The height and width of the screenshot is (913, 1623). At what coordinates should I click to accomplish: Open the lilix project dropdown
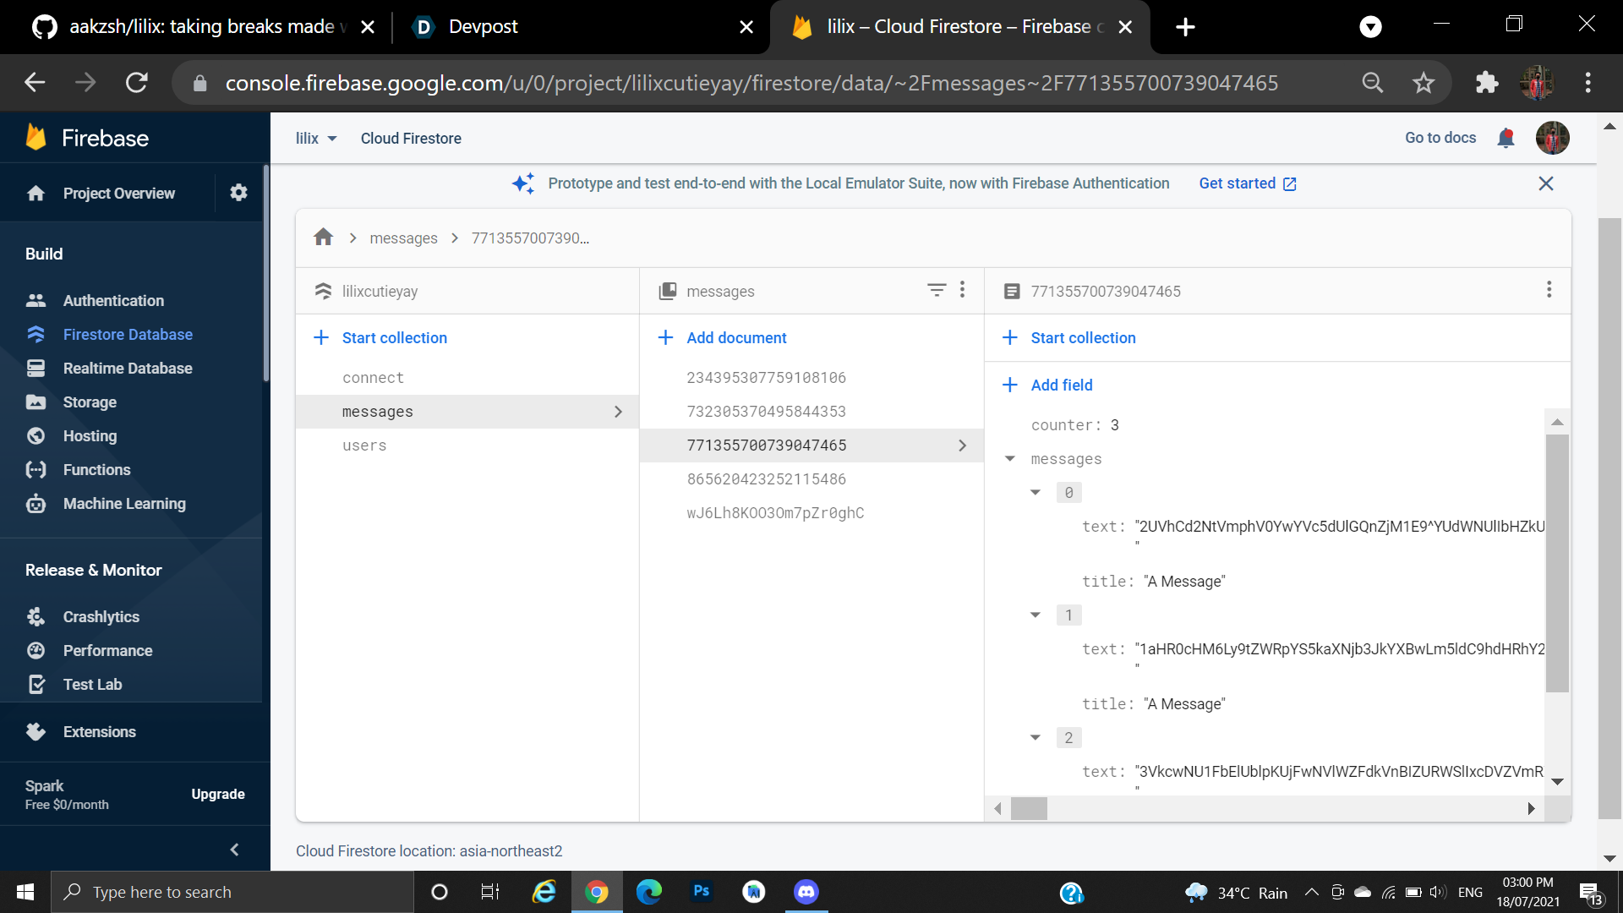[x=316, y=138]
